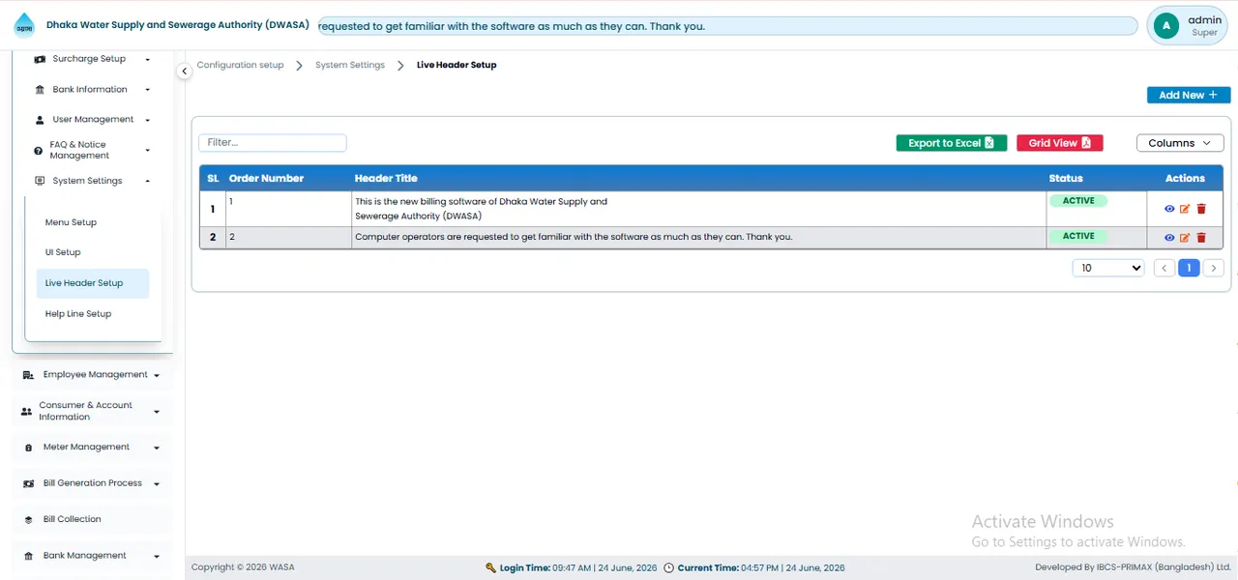This screenshot has height=580, width=1238.
Task: Click the Grid View button
Action: pos(1060,143)
